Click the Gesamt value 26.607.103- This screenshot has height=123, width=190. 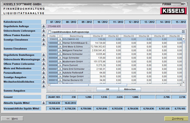(x=54, y=97)
